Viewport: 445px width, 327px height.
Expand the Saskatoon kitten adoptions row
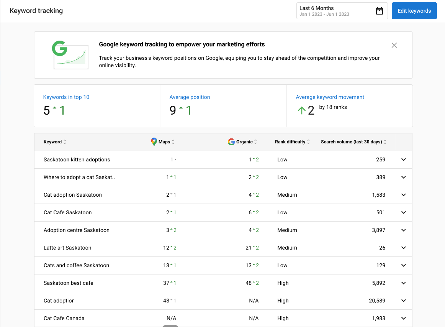click(x=403, y=159)
